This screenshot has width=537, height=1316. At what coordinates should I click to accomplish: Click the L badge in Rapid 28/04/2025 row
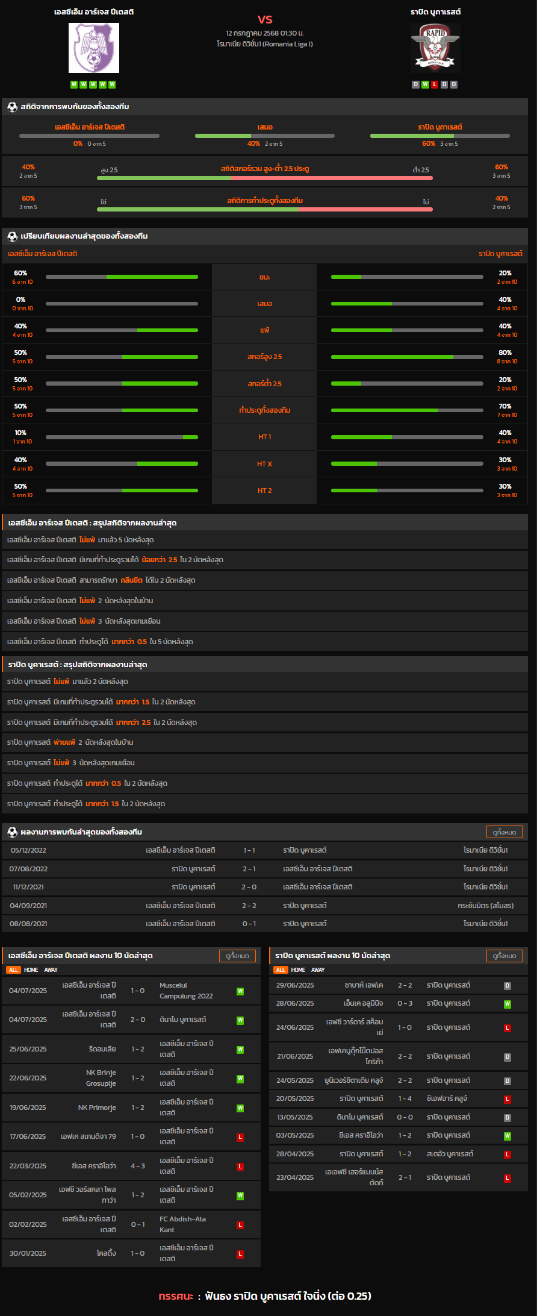click(508, 1155)
